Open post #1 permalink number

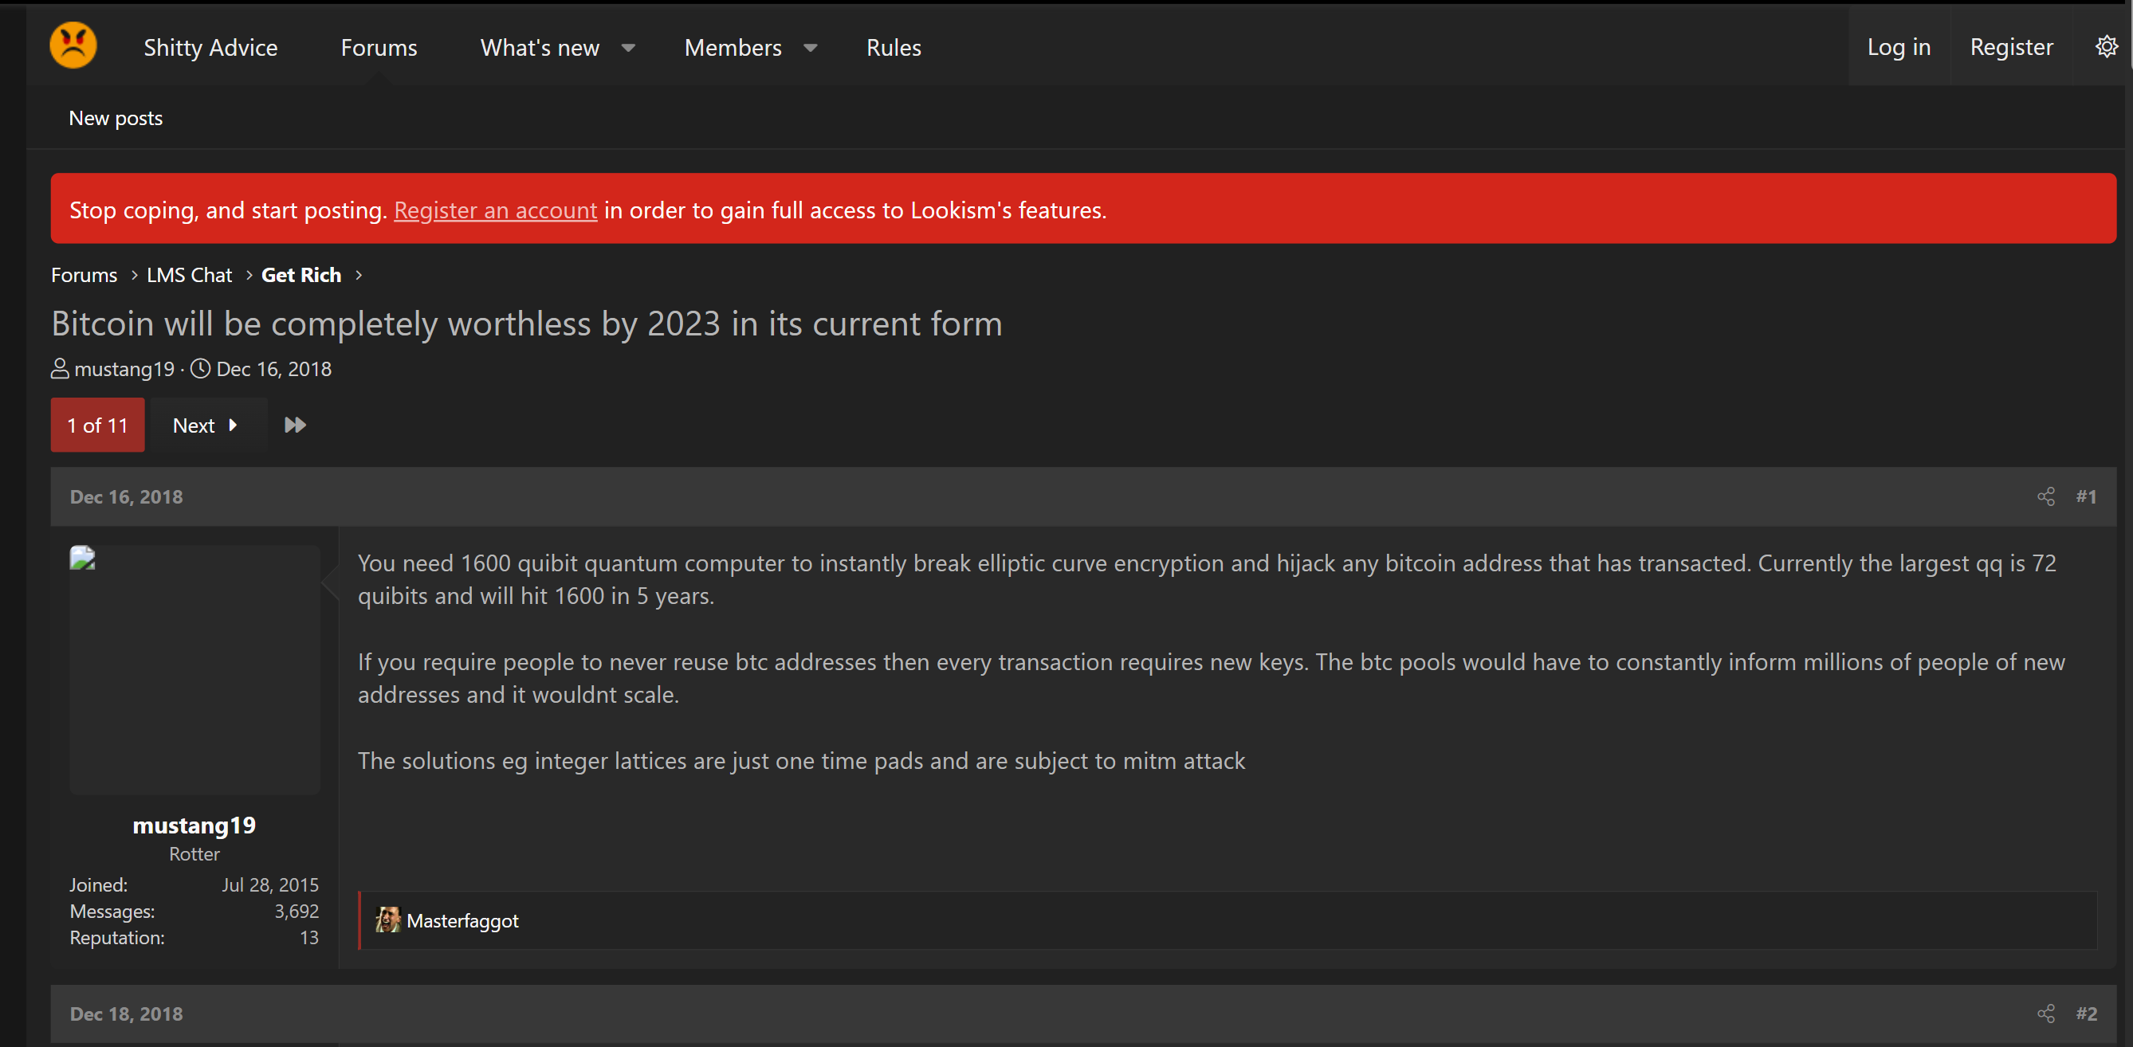click(x=2087, y=496)
